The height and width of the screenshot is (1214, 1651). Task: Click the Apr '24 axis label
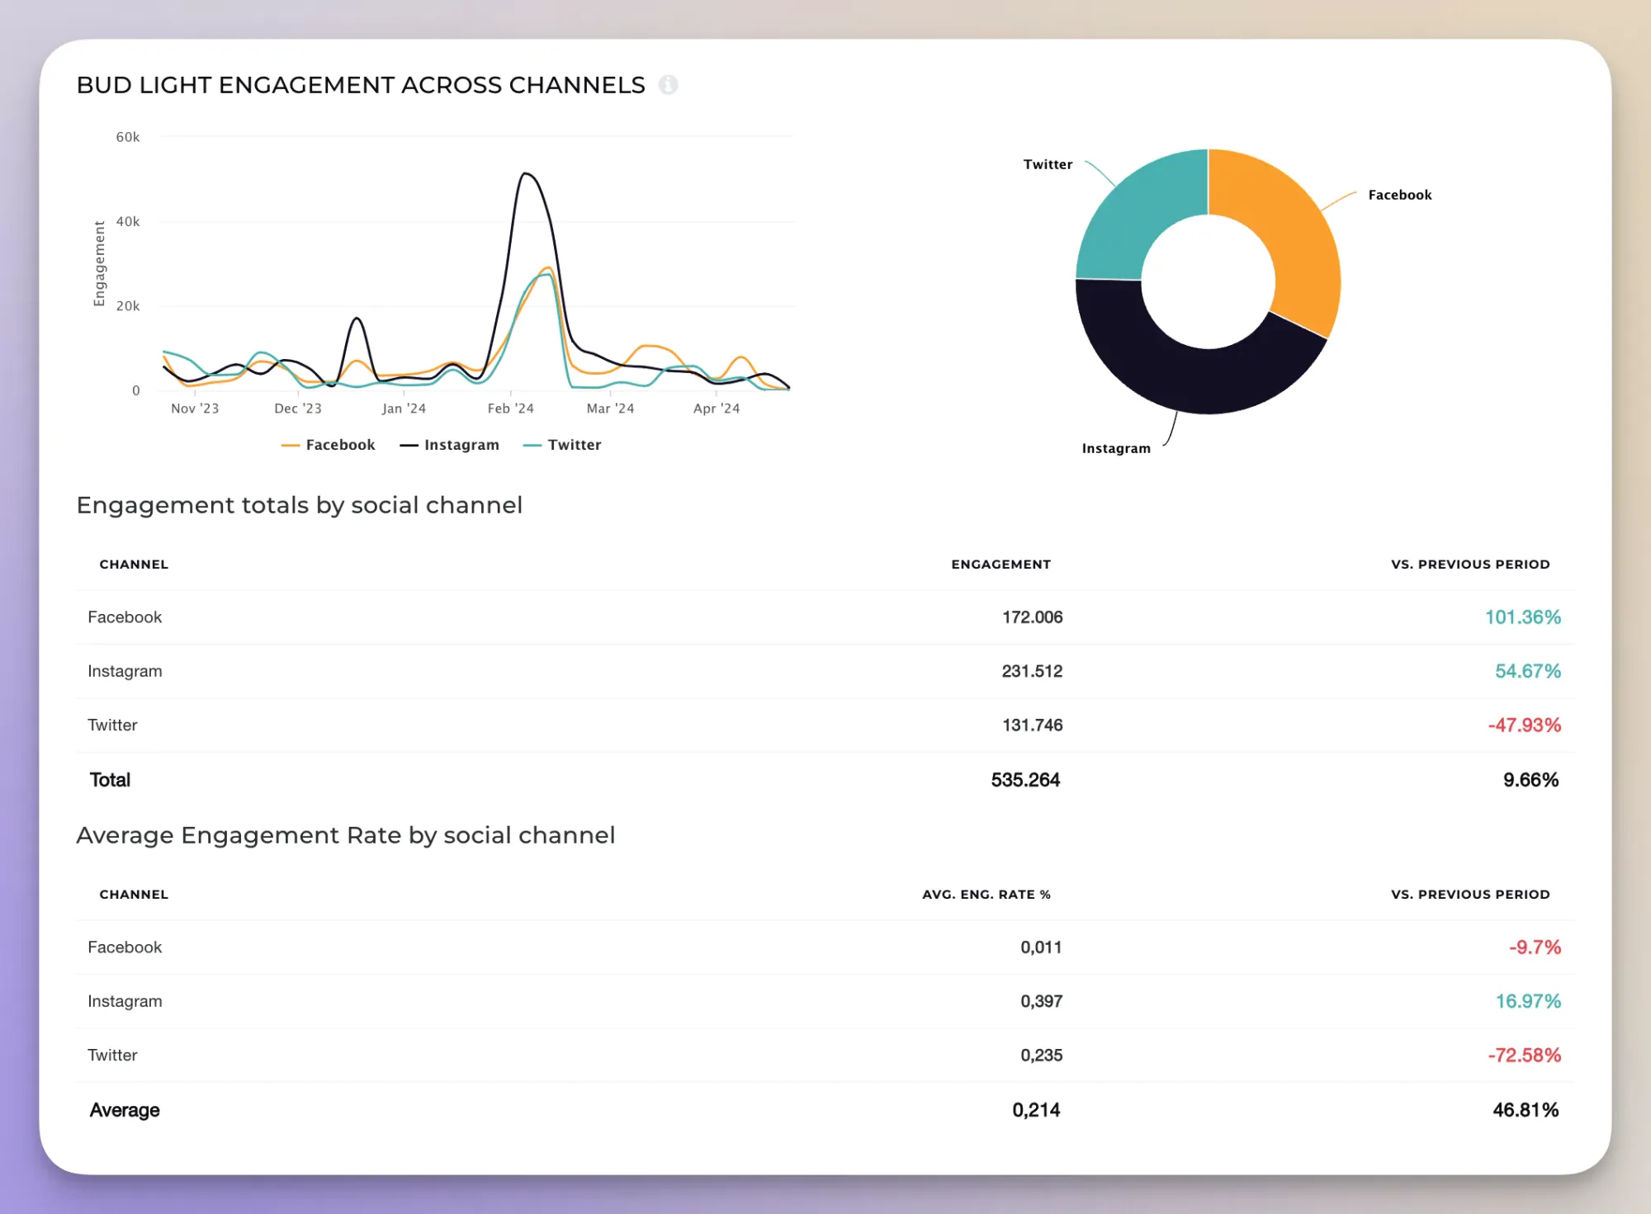(x=717, y=409)
